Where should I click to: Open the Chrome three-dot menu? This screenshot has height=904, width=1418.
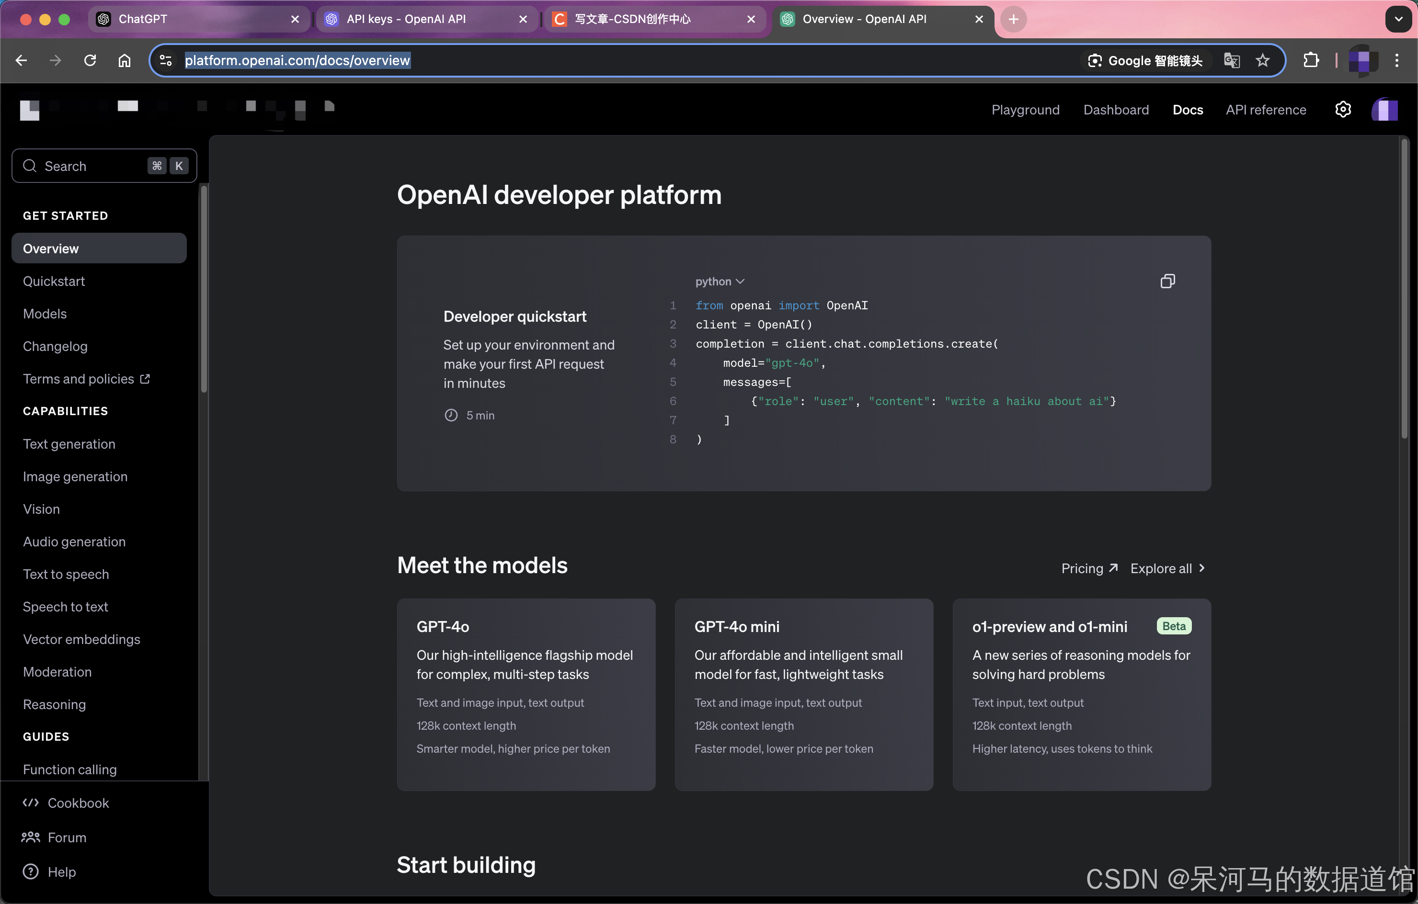coord(1397,60)
